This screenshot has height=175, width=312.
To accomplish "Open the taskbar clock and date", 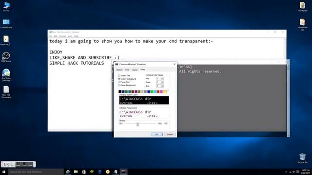I will 306,172.
